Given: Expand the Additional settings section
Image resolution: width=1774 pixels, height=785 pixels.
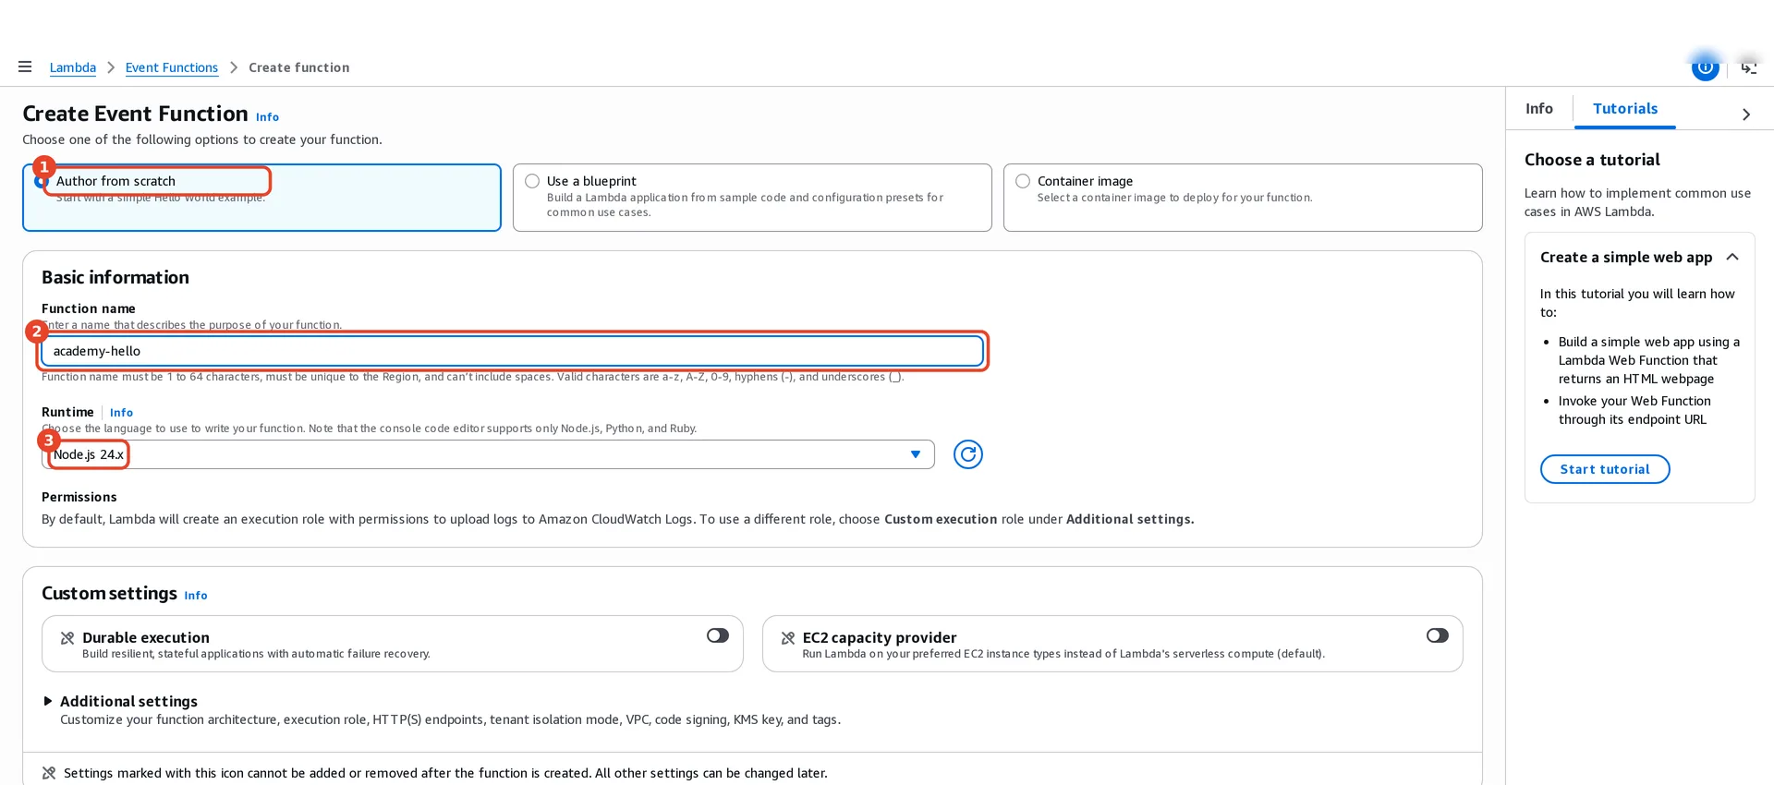Looking at the screenshot, I should (x=120, y=702).
